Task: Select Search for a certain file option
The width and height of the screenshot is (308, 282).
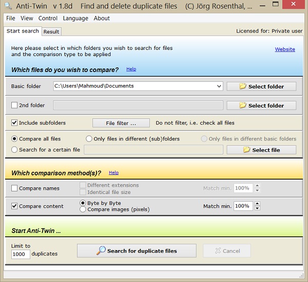Action: [14, 150]
